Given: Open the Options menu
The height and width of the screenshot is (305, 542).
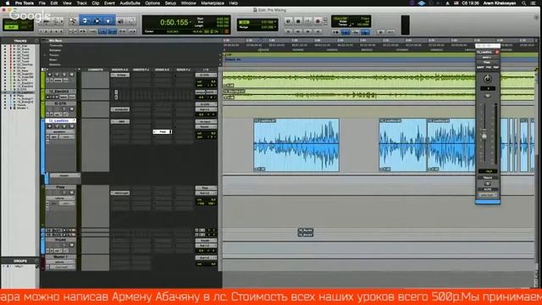Looking at the screenshot, I should click(152, 3).
